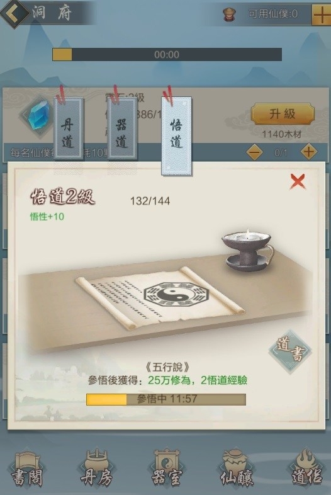Image resolution: width=331 pixels, height=495 pixels.
Task: Open the 書閣 library icon
Action: coord(28,469)
